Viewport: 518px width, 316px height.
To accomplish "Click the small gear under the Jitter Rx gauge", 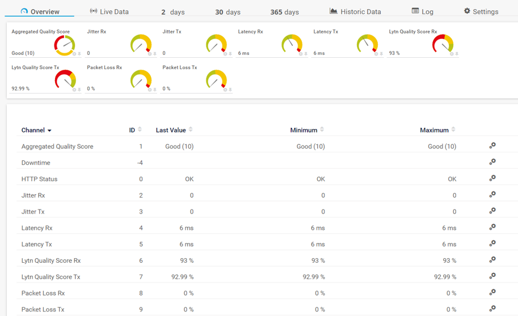I will click(x=150, y=54).
